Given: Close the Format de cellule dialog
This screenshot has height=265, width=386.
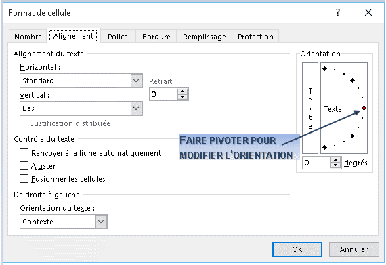Looking at the screenshot, I should pyautogui.click(x=368, y=12).
